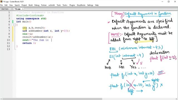Close the Code::Blocks window

(x=175, y=1)
